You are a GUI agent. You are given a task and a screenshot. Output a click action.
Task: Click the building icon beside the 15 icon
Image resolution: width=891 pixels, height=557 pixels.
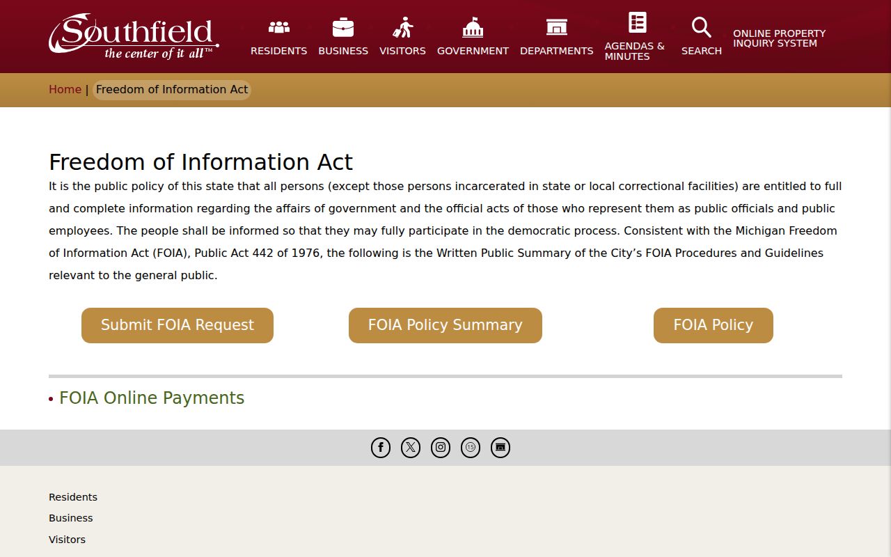pos(500,448)
